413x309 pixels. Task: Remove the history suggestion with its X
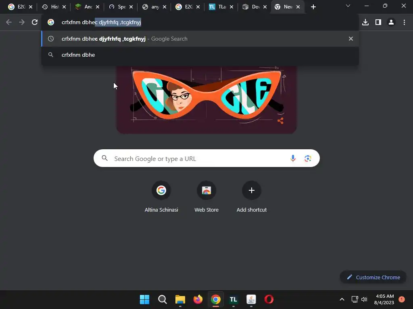(x=351, y=39)
